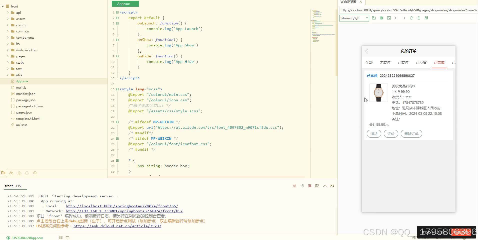Screen dimensions: 478x240
Task: Open web browser settings gear icon
Action: point(381,18)
